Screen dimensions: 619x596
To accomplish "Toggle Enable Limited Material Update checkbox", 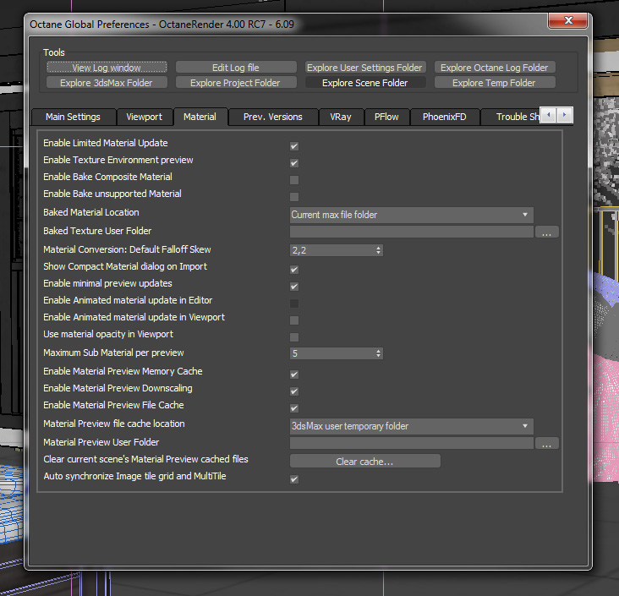I will [x=294, y=146].
